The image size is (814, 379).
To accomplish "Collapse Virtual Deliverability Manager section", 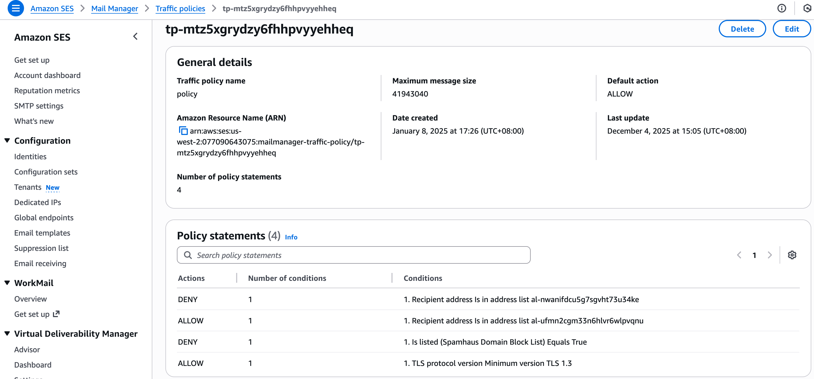I will click(x=7, y=333).
